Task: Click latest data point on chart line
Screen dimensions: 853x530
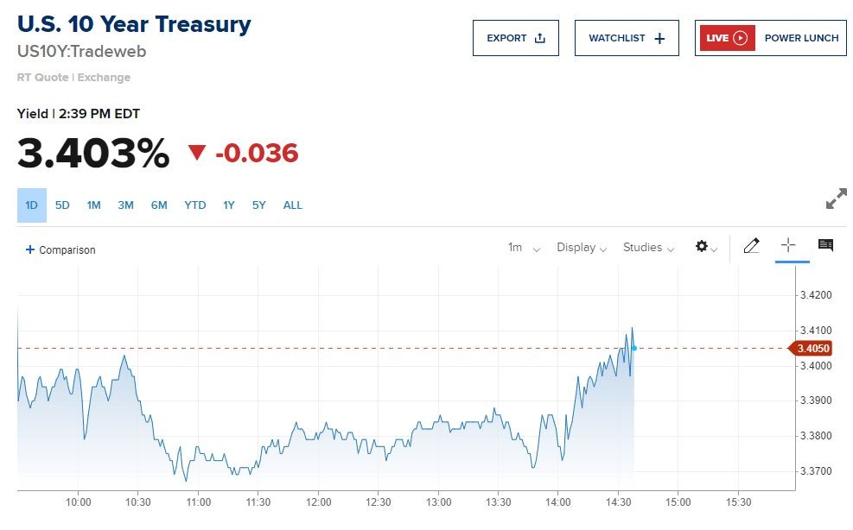Action: click(x=634, y=348)
